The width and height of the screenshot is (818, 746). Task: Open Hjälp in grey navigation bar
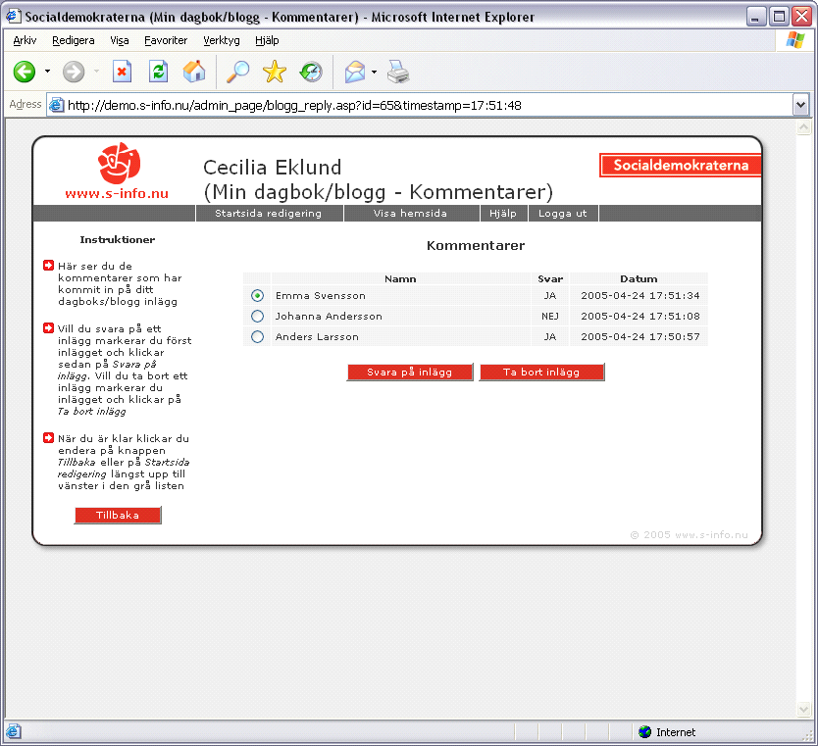(503, 214)
